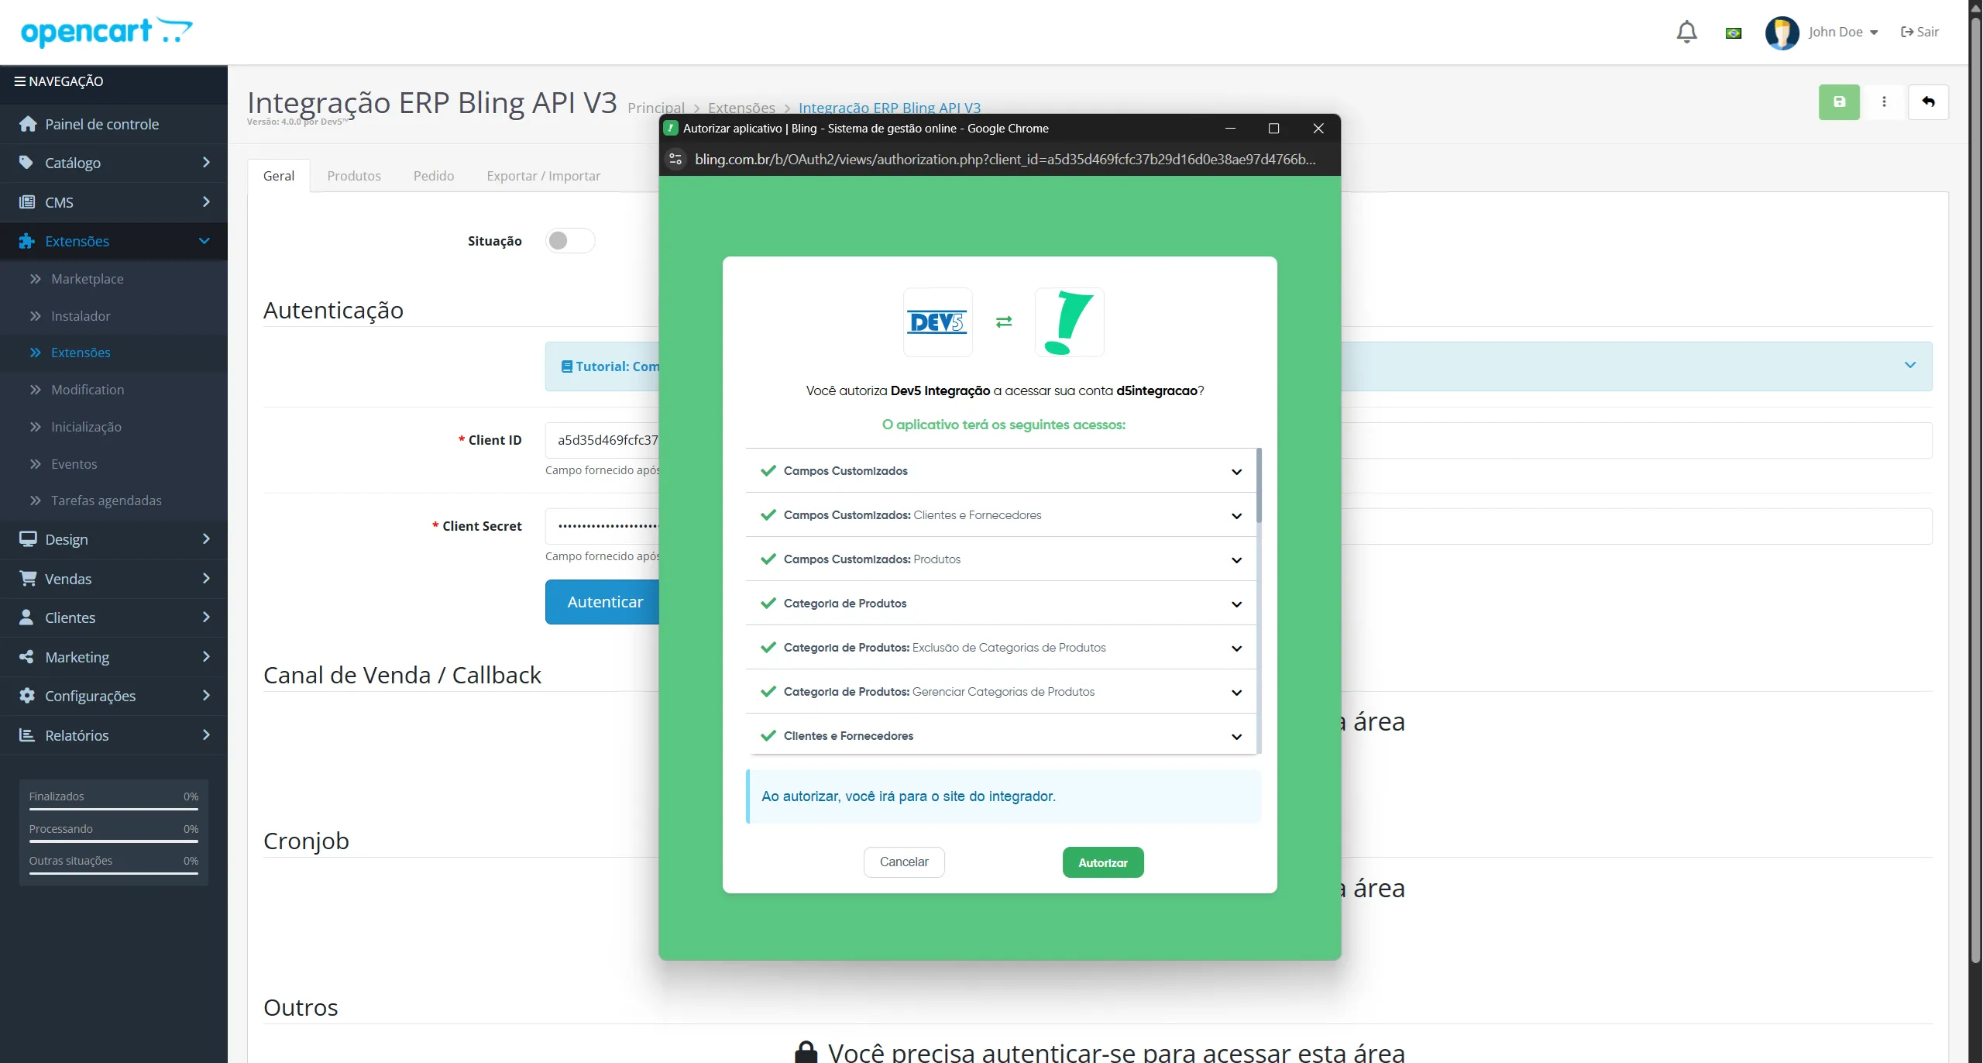Click the Relatórios chart icon
1983x1063 pixels.
point(27,734)
